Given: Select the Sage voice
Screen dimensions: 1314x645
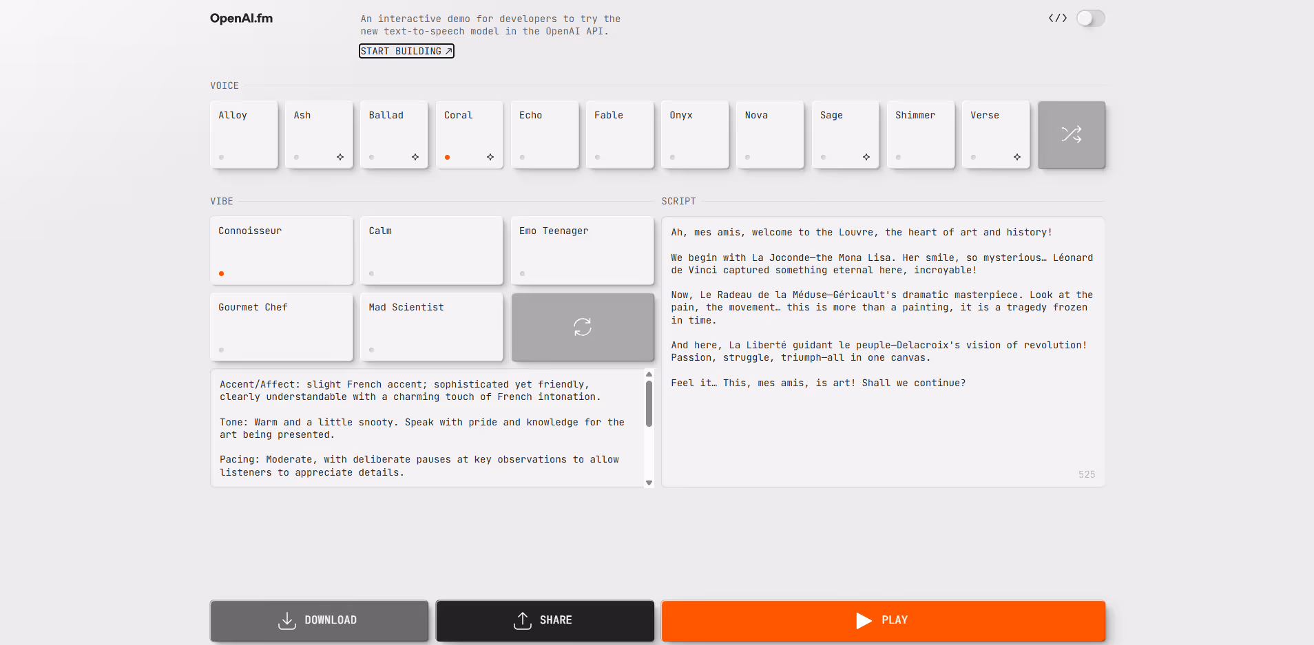Looking at the screenshot, I should click(845, 135).
